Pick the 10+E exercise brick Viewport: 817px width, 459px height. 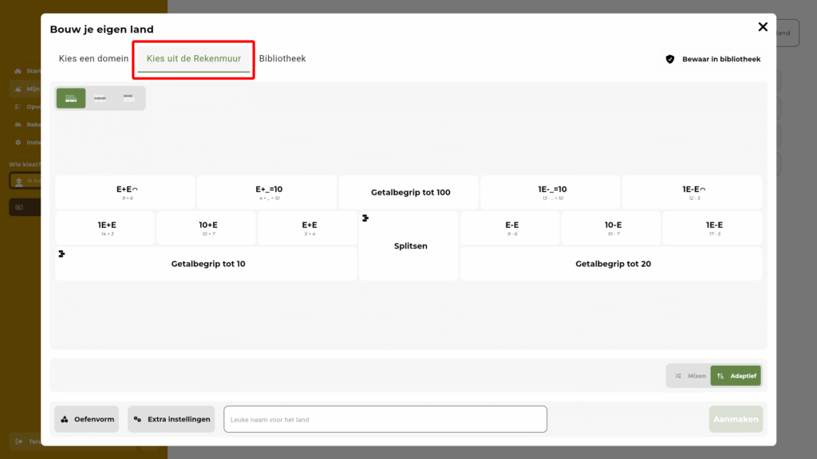coord(207,228)
